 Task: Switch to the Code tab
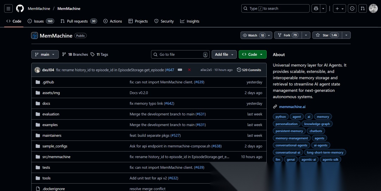coord(14,21)
